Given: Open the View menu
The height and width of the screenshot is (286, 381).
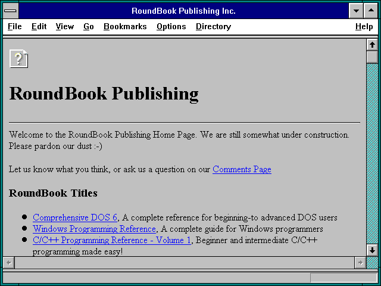Looking at the screenshot, I should click(x=65, y=26).
